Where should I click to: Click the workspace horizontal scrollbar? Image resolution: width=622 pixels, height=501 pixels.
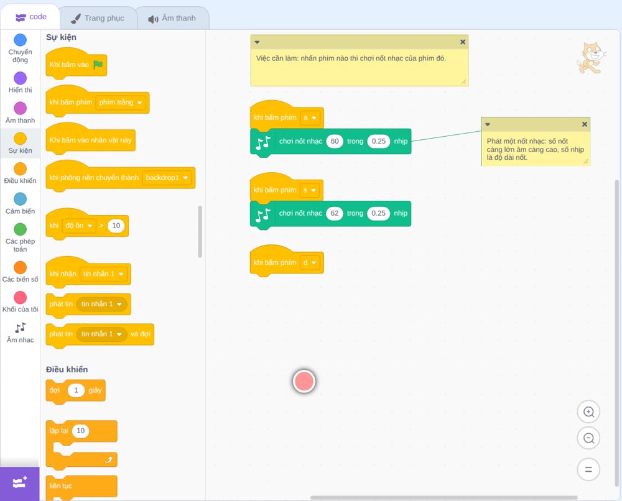click(444, 497)
